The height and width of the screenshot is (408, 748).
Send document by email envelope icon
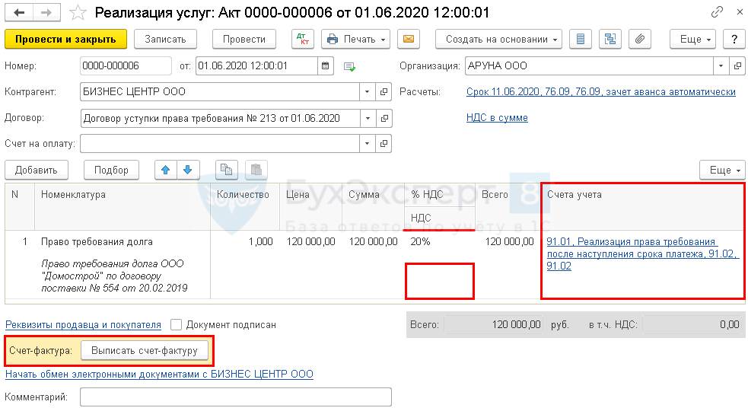pos(409,39)
